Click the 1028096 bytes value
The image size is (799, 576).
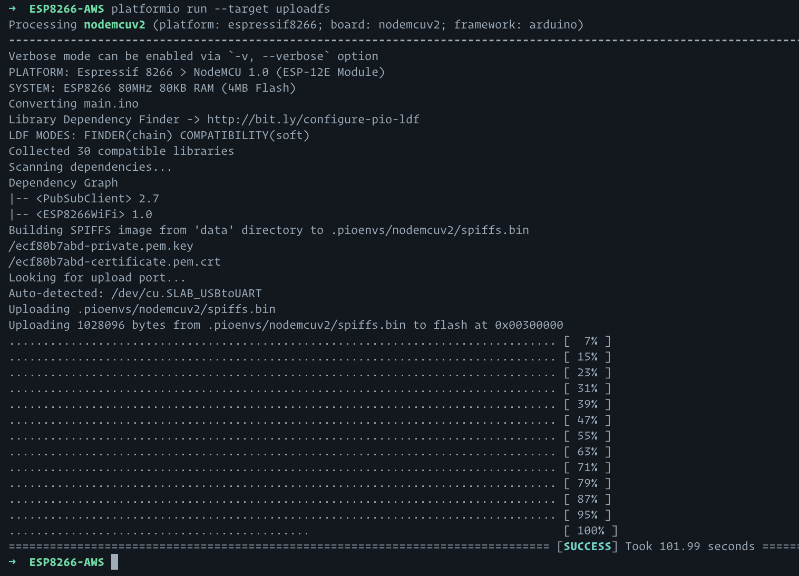(101, 325)
